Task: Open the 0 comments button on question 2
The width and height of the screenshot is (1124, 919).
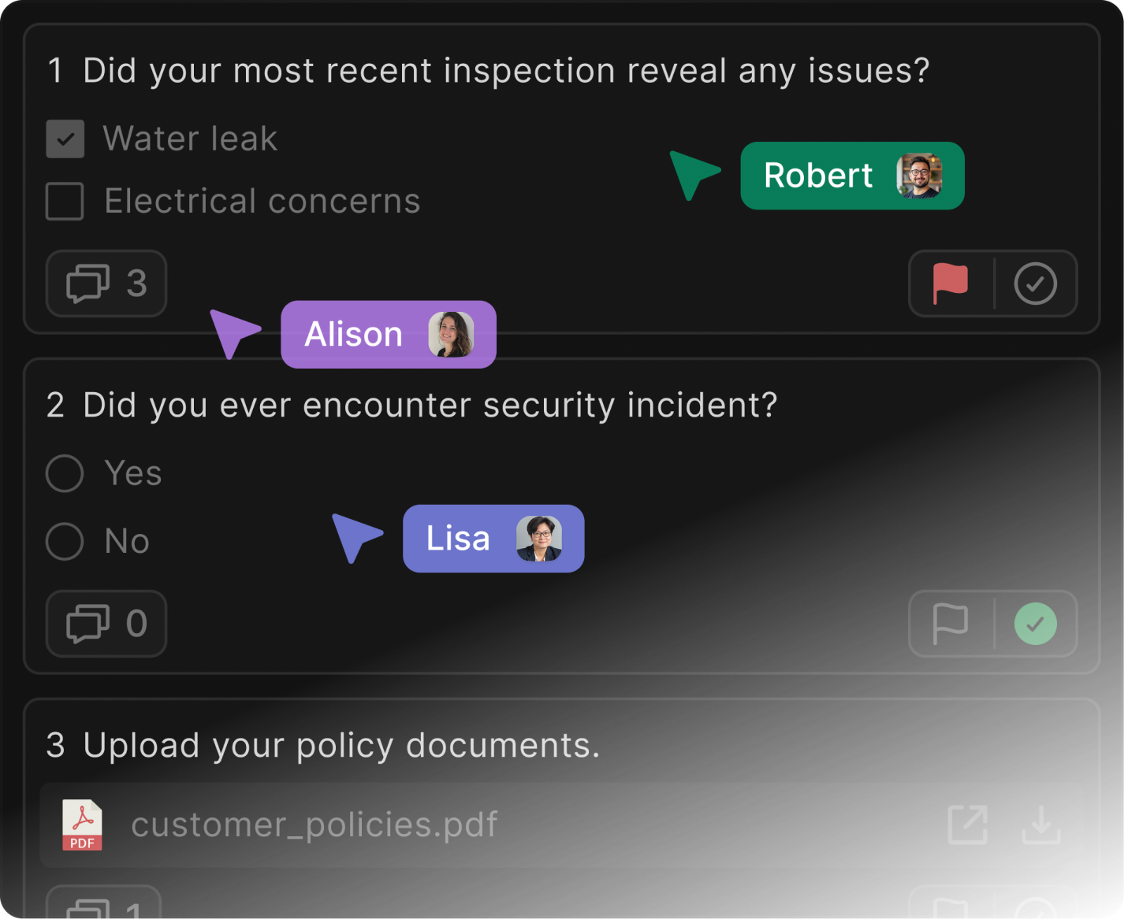Action: point(106,624)
